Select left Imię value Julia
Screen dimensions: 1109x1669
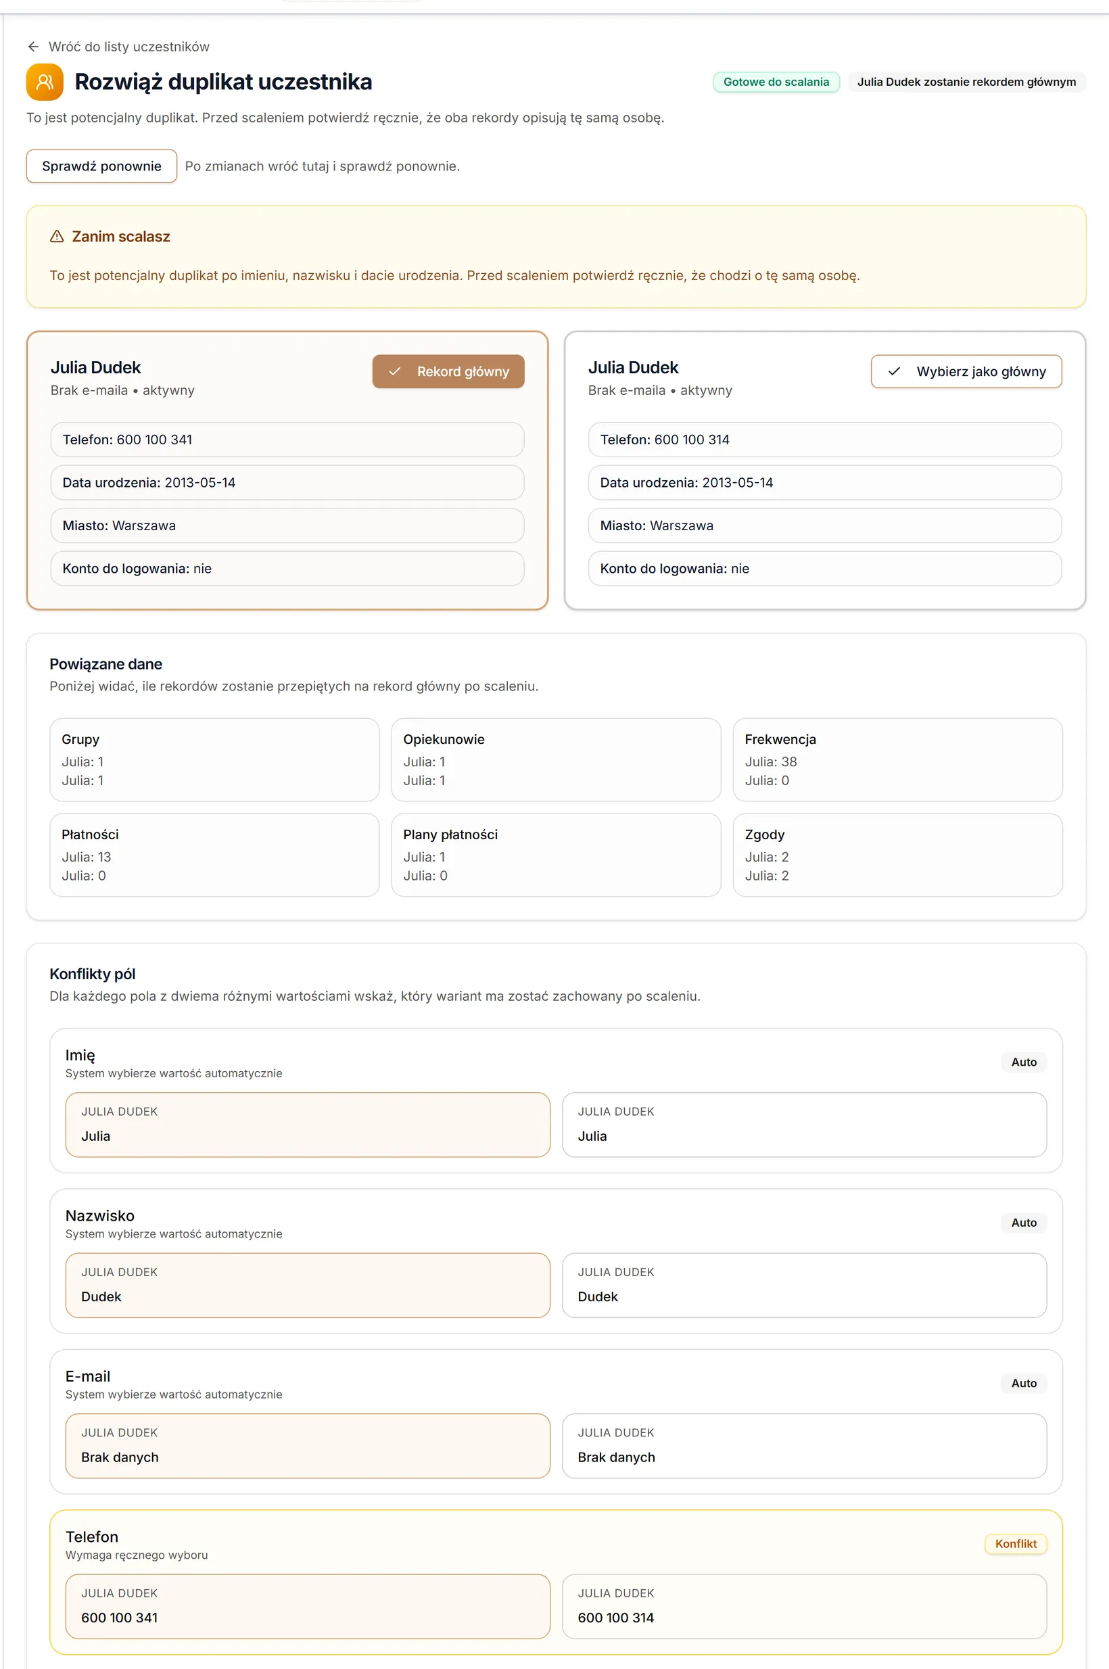tap(308, 1125)
